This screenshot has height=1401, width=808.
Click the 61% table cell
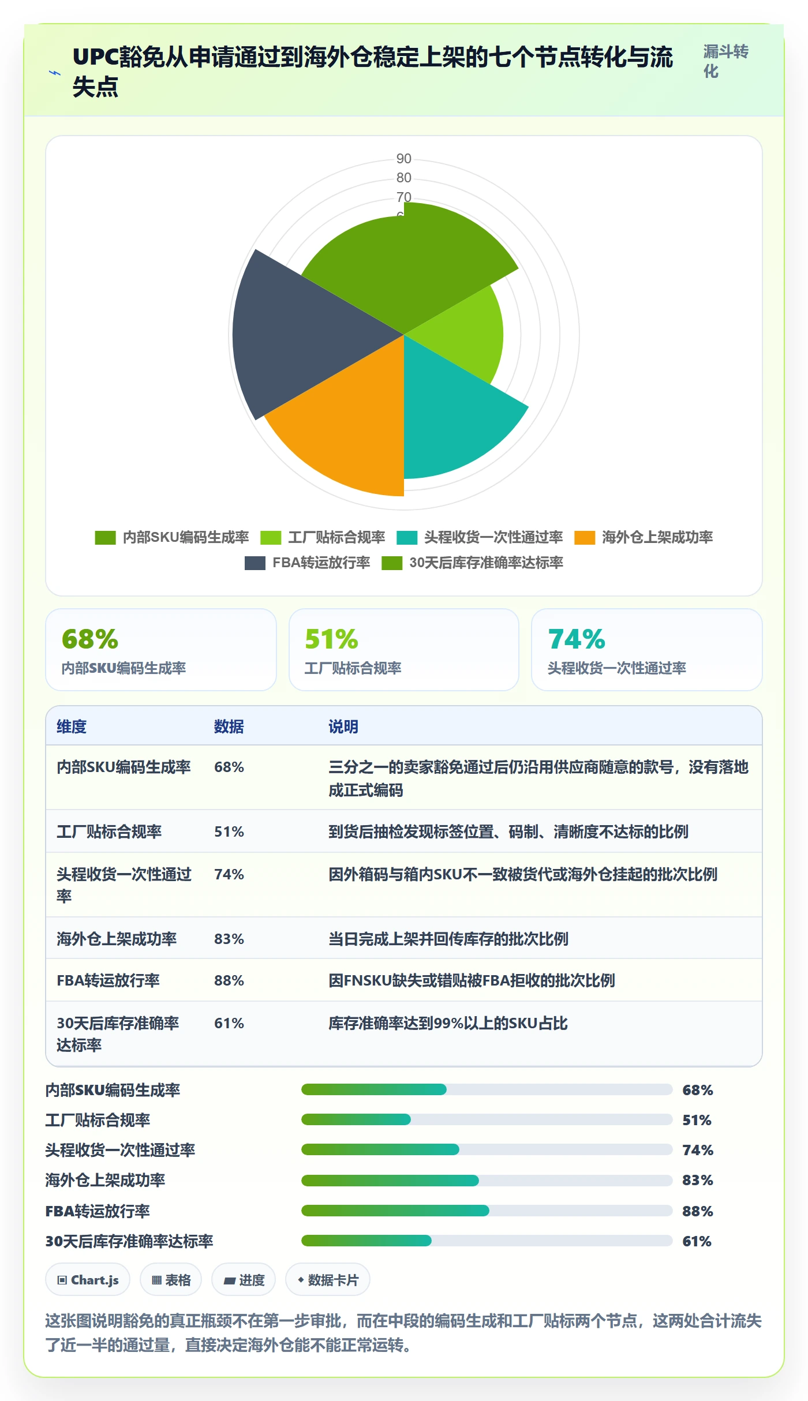(x=229, y=1023)
